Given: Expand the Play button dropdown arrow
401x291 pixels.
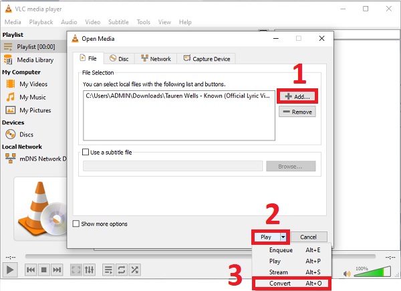Looking at the screenshot, I should tap(283, 237).
